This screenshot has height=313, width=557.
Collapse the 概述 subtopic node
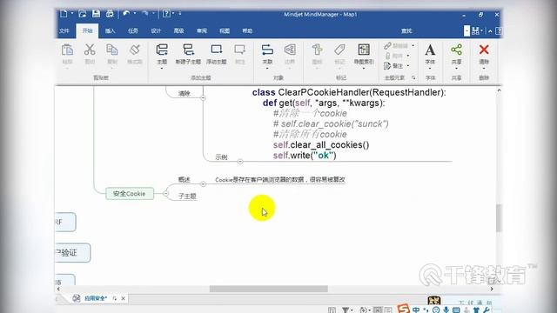203,183
